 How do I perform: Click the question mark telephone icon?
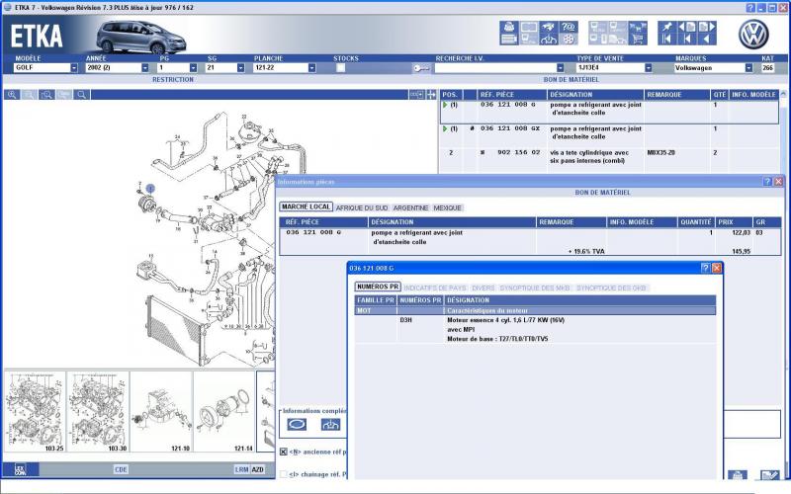(x=569, y=27)
